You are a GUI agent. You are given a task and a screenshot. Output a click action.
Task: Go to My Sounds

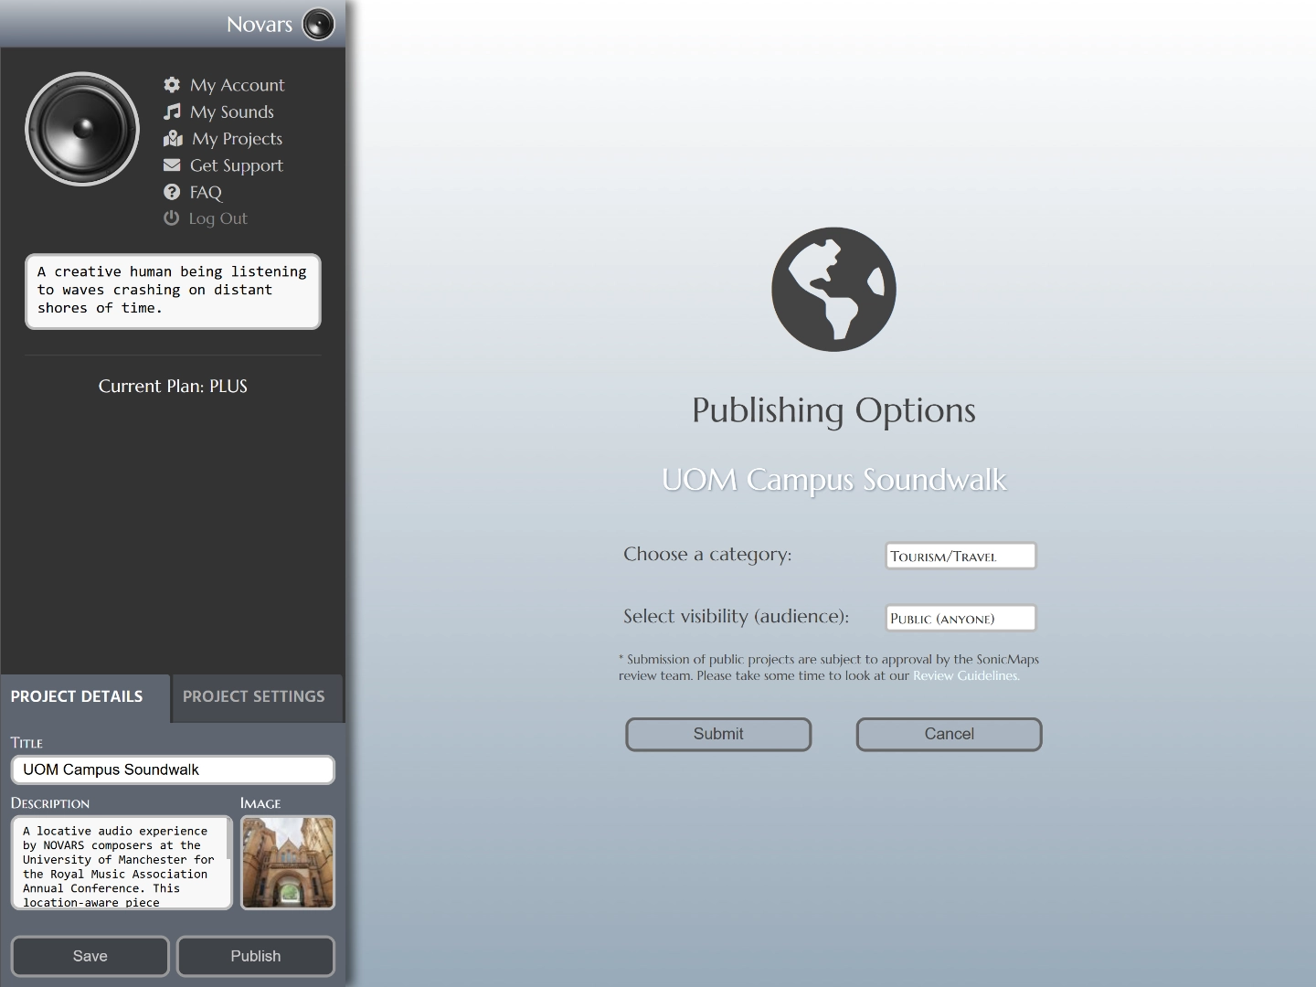[x=231, y=111]
